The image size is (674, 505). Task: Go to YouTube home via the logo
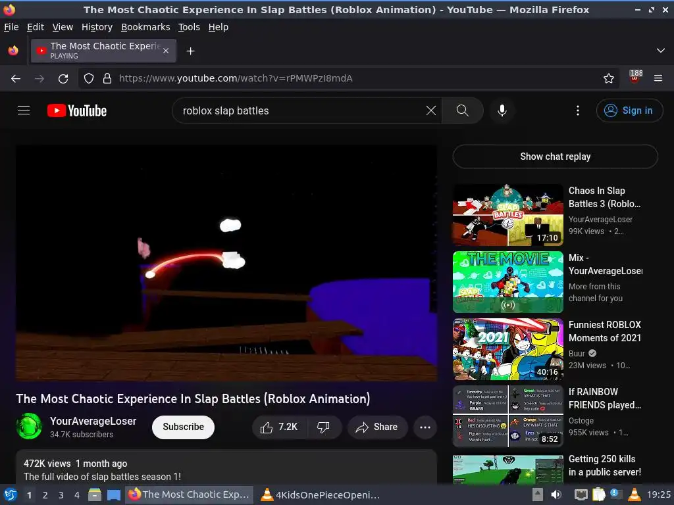click(x=77, y=110)
